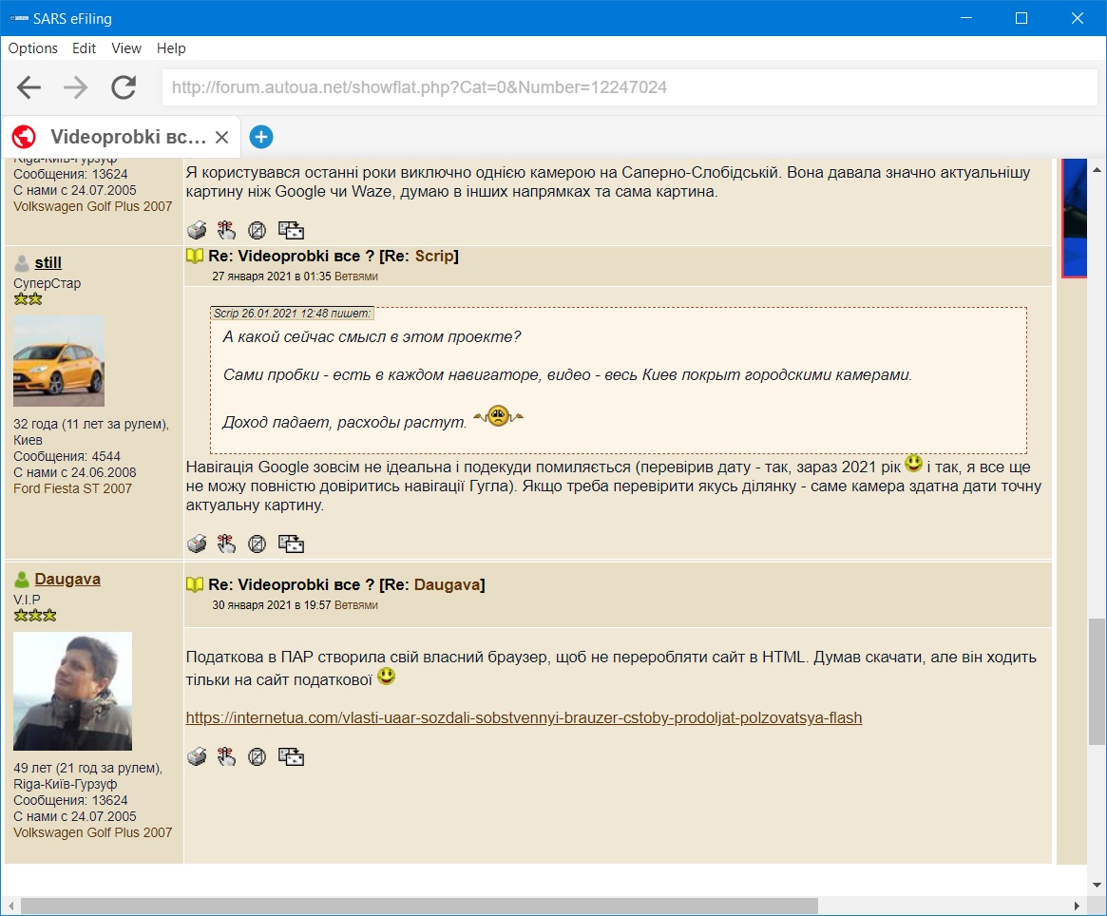Click the crossed-circle icon below the internetua link
The image size is (1107, 916).
pos(257,756)
